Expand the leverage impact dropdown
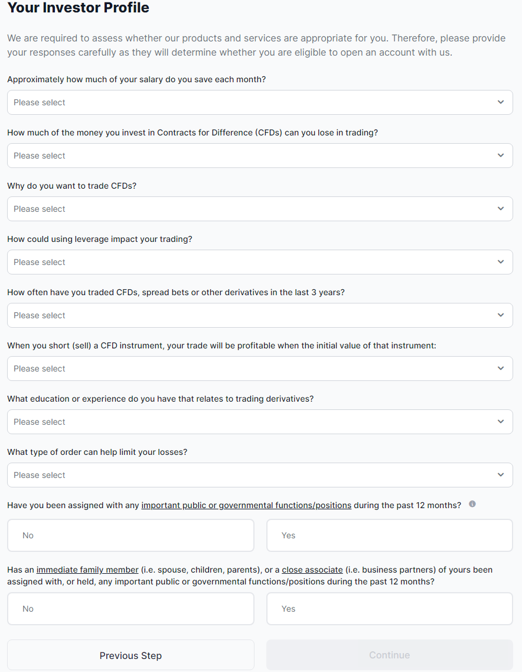 [x=260, y=262]
